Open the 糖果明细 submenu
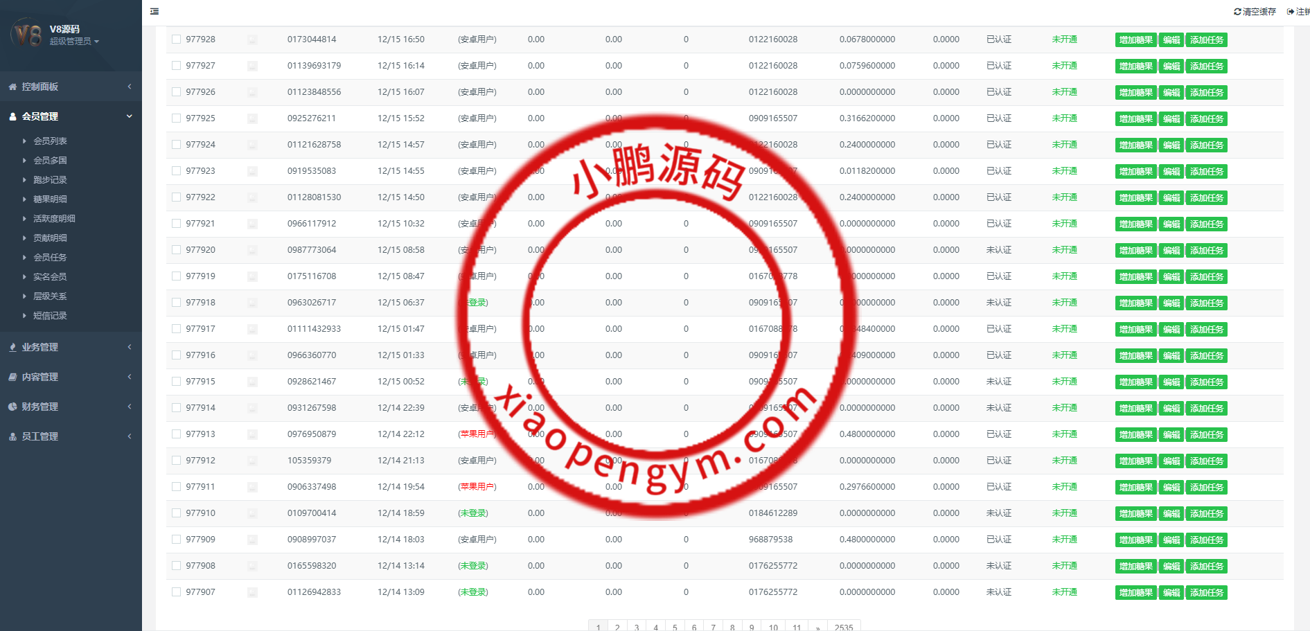This screenshot has width=1310, height=631. (50, 199)
